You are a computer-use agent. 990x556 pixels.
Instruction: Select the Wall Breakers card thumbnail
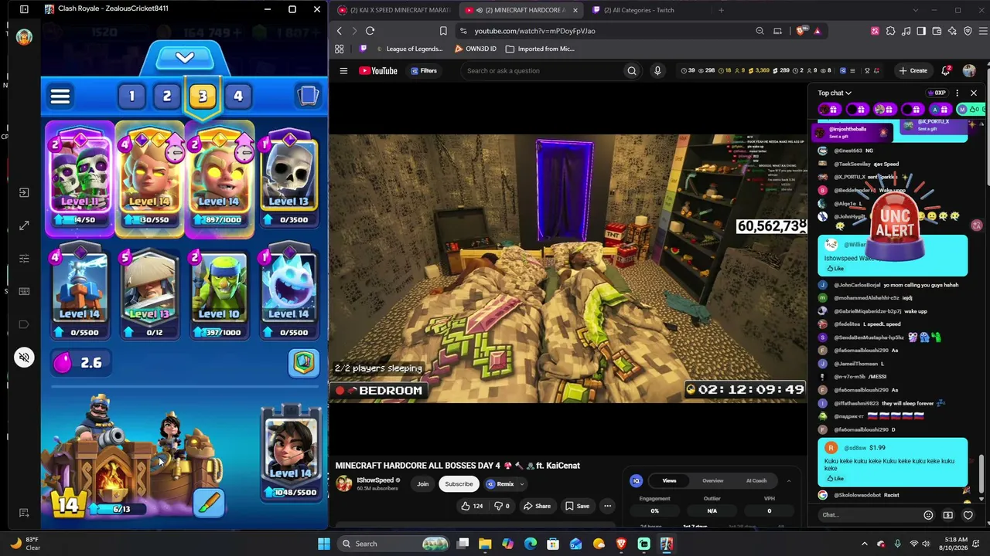point(80,179)
